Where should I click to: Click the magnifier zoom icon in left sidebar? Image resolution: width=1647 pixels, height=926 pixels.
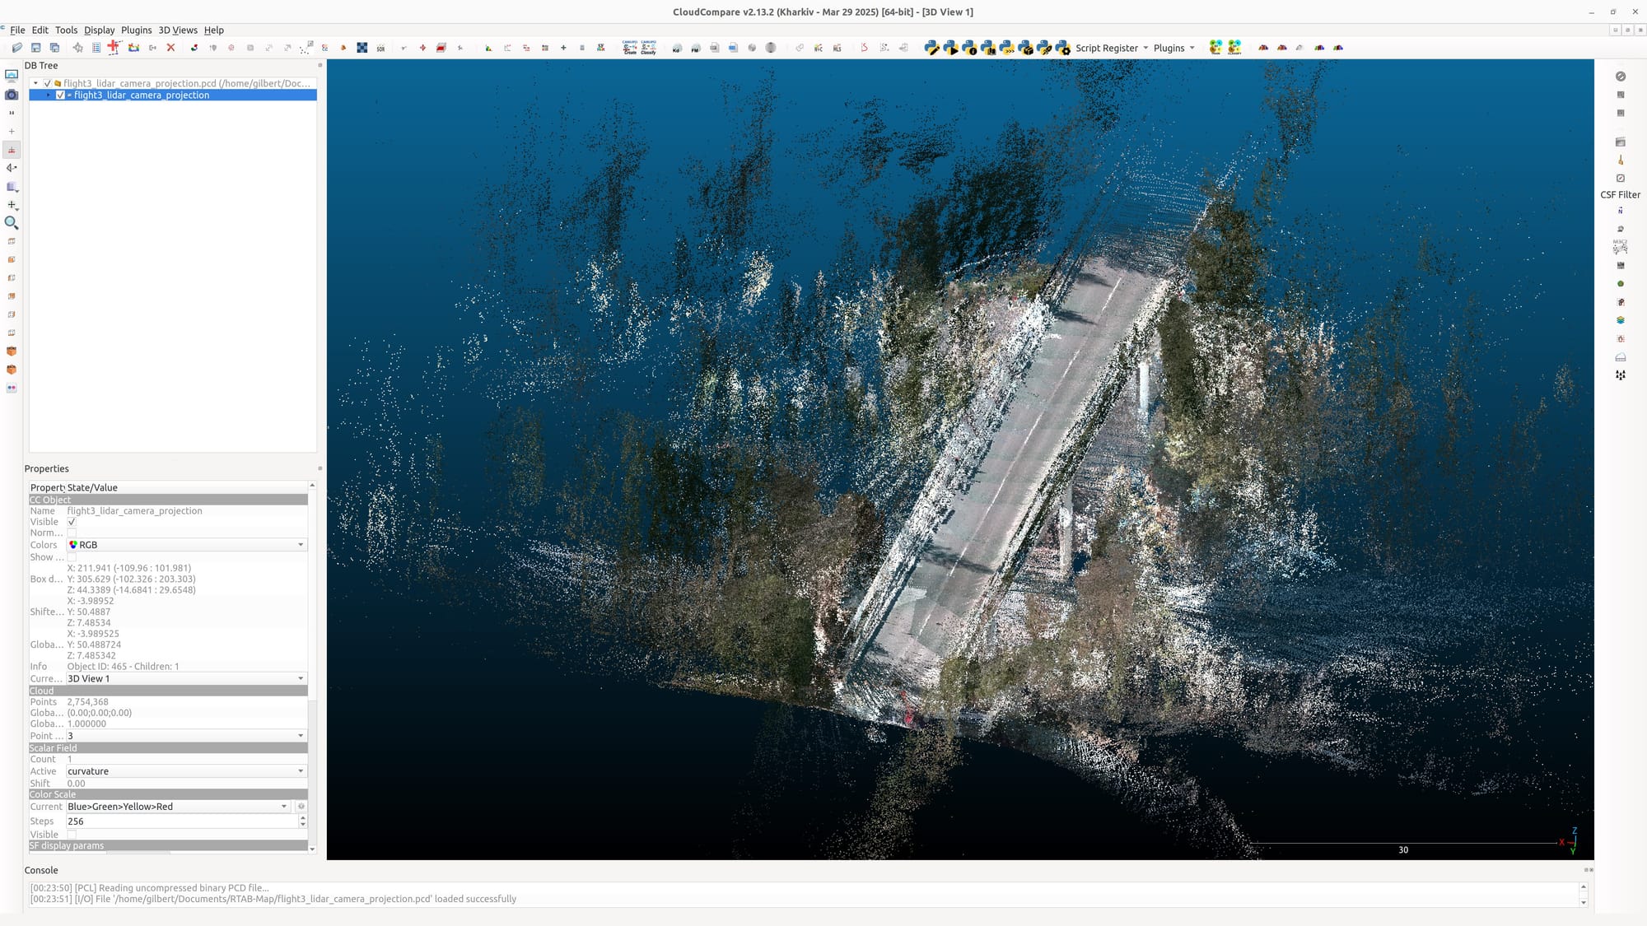12,222
